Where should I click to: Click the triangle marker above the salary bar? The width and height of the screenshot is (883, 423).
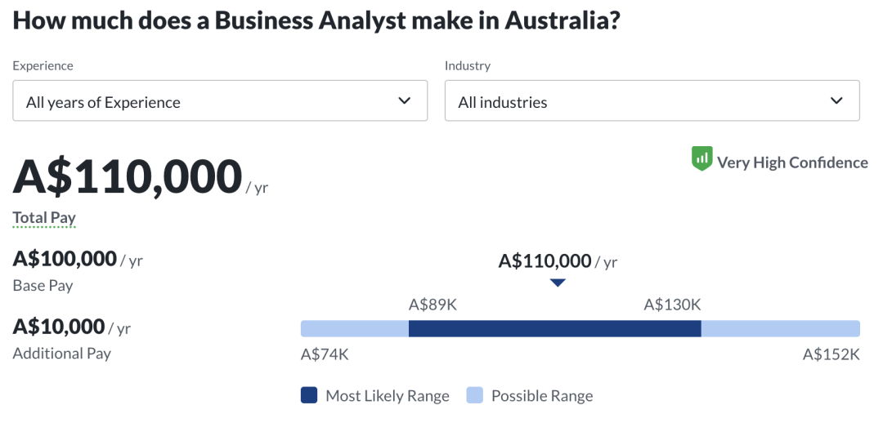(x=558, y=283)
